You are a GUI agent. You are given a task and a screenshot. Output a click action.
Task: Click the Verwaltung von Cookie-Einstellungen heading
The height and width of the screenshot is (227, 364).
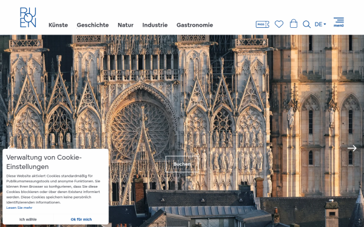[44, 162]
